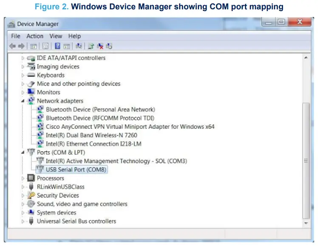The height and width of the screenshot is (247, 318).
Task: Click the USB Serial Port (COM8) plug icon
Action: click(x=40, y=169)
